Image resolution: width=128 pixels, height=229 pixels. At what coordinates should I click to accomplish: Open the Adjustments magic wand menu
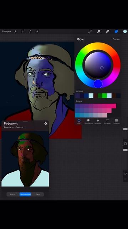[23, 31]
